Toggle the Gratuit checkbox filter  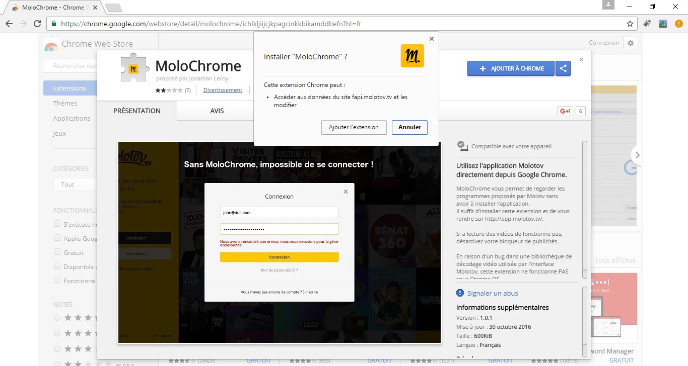coord(57,252)
